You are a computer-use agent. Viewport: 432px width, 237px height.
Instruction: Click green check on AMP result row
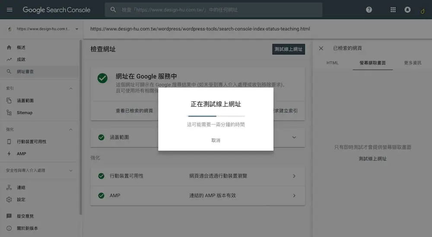[102, 195]
